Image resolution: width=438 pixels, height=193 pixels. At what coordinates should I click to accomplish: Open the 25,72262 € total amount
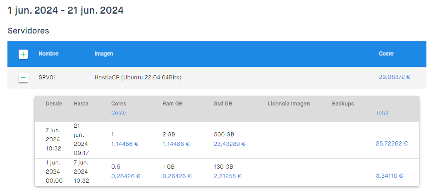pyautogui.click(x=392, y=143)
